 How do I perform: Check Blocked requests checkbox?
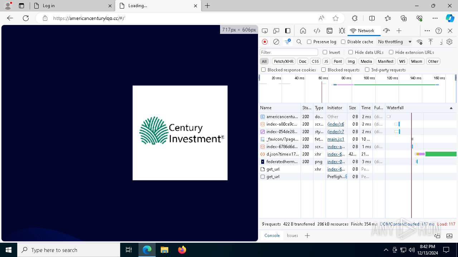pyautogui.click(x=323, y=70)
